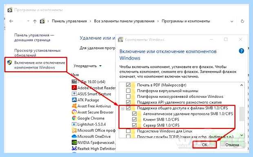
Task: Click the ATK Package icon
Action: (x=74, y=100)
